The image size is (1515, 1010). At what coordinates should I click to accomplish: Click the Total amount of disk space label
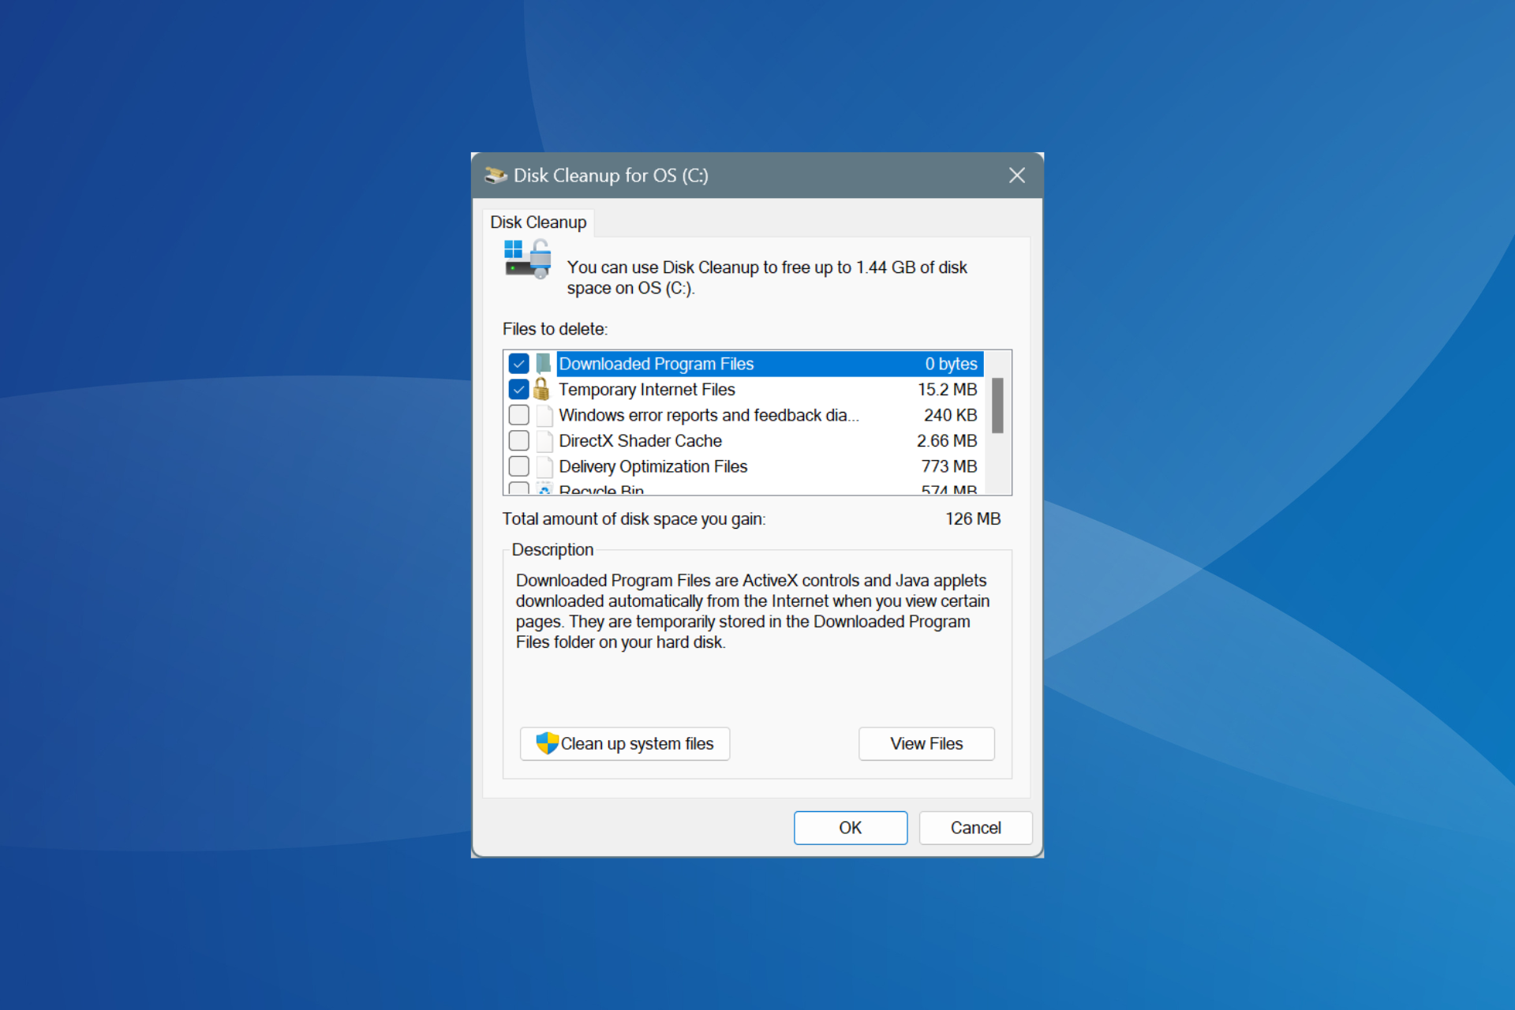634,518
